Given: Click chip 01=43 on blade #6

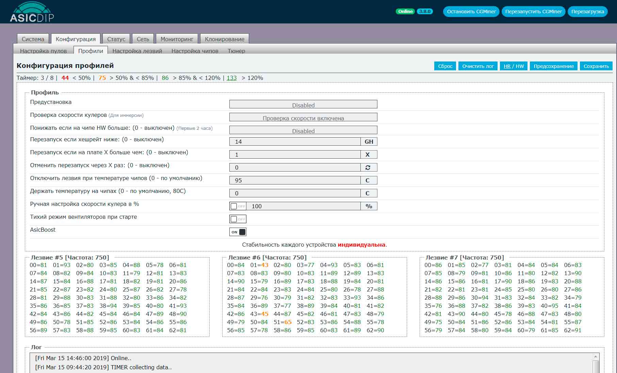Looking at the screenshot, I should tap(259, 265).
